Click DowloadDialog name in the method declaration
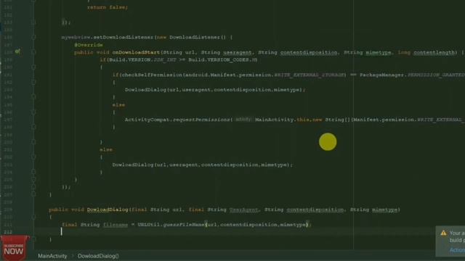This screenshot has height=261, width=465. point(108,210)
